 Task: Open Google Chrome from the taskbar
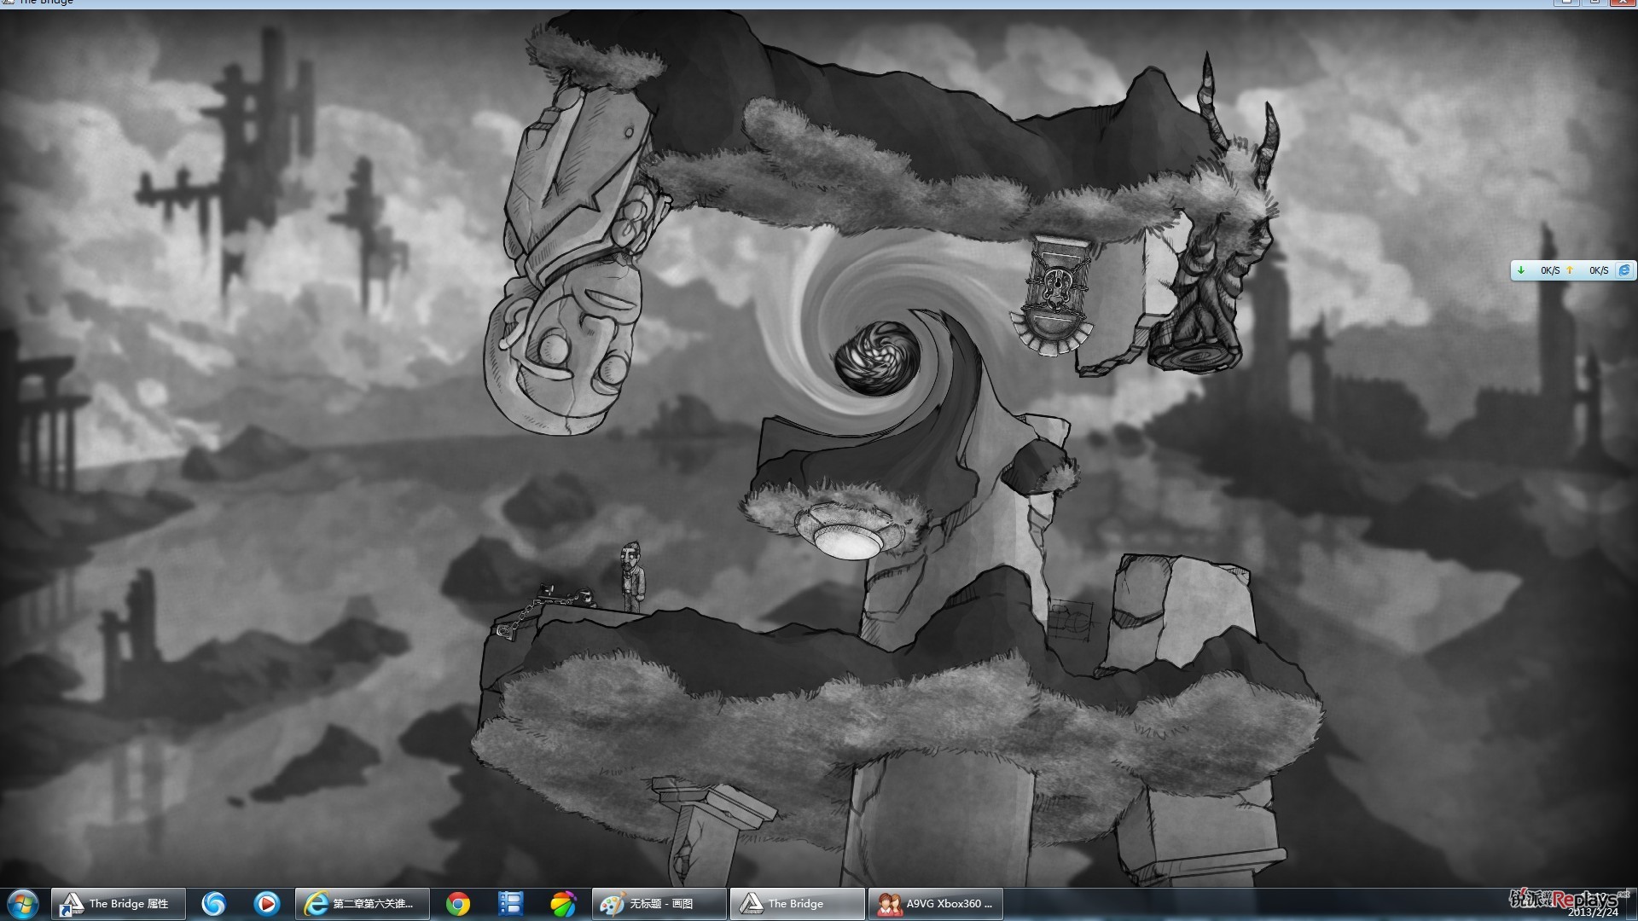tap(458, 904)
